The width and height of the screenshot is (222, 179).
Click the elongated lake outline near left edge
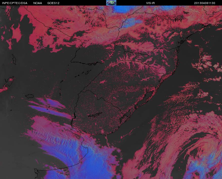14,59
